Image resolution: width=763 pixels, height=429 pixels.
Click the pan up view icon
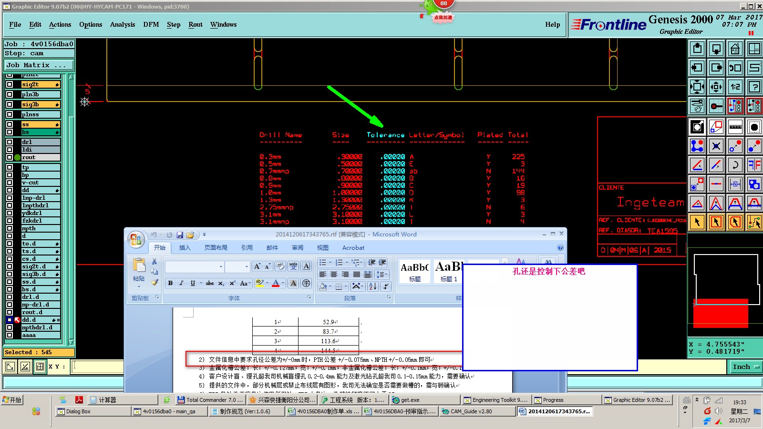tap(697, 49)
